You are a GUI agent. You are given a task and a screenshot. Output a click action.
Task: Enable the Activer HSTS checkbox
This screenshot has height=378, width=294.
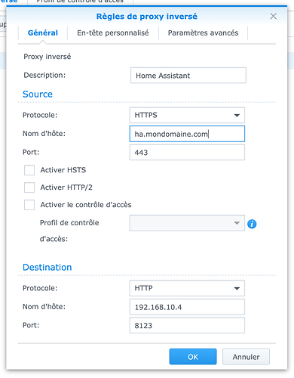29,170
